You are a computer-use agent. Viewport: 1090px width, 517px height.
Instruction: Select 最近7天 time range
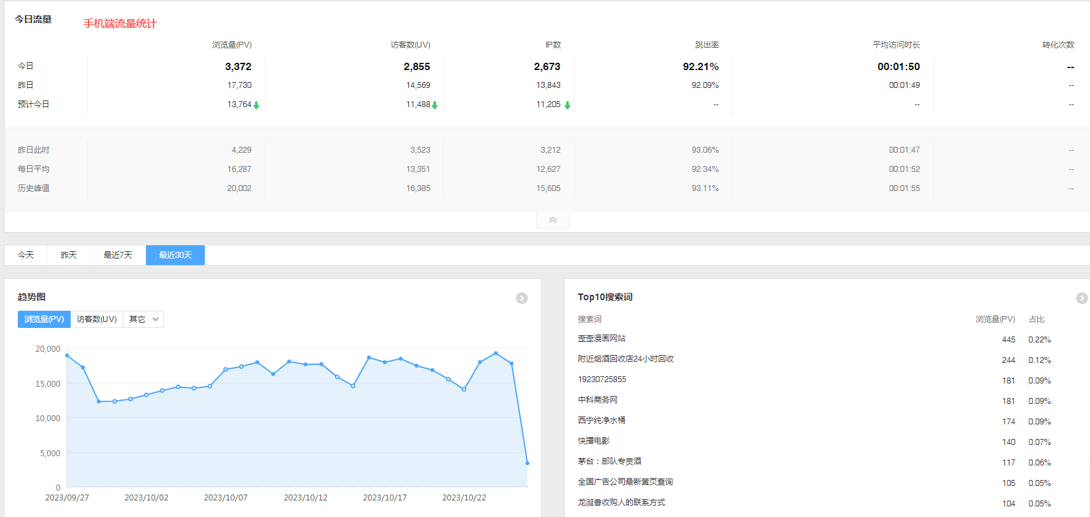pyautogui.click(x=118, y=255)
